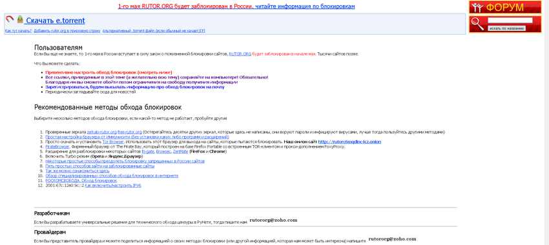Focus the torrent name search field
Image resolution: width=549 pixels, height=245 pixels.
click(510, 20)
